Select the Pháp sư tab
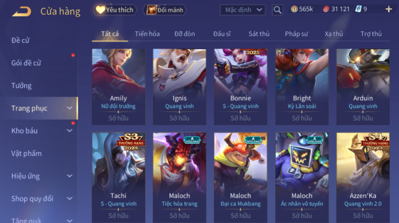 [x=296, y=34]
